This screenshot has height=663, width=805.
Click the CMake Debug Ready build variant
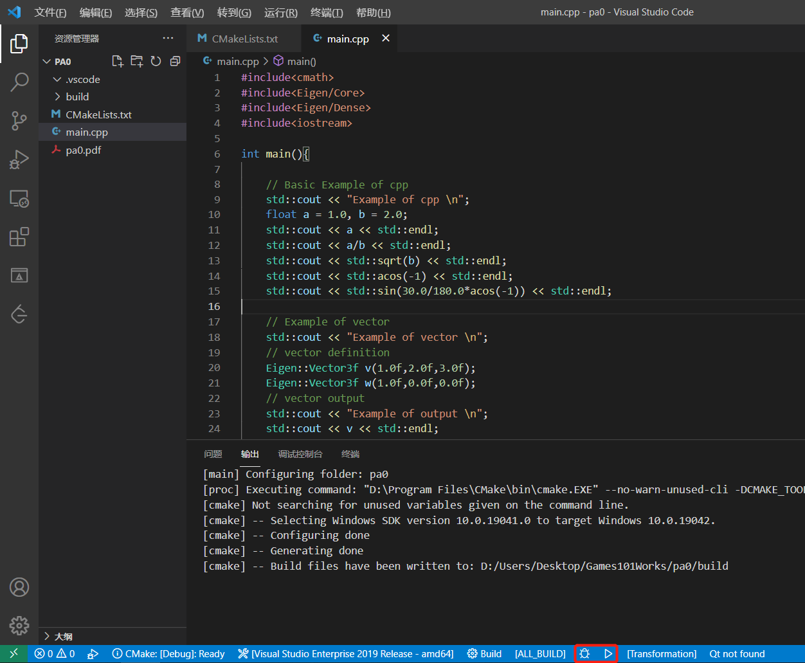click(168, 654)
